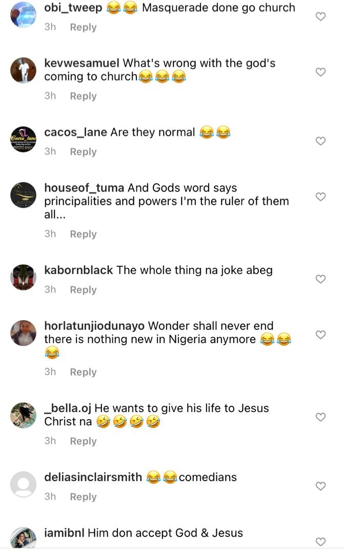344x554 pixels.
Task: Like obi_tweep's comment with the heart
Action: point(320,16)
